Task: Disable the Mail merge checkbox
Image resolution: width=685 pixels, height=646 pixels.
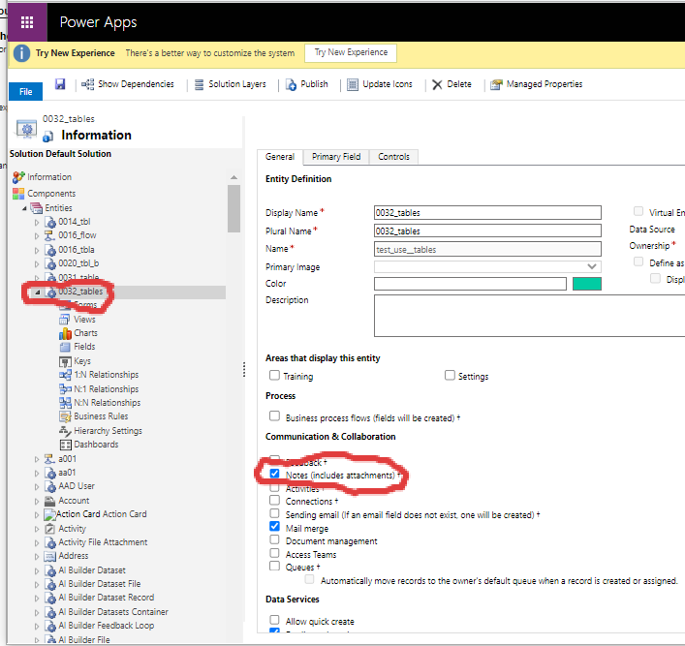Action: coord(275,528)
